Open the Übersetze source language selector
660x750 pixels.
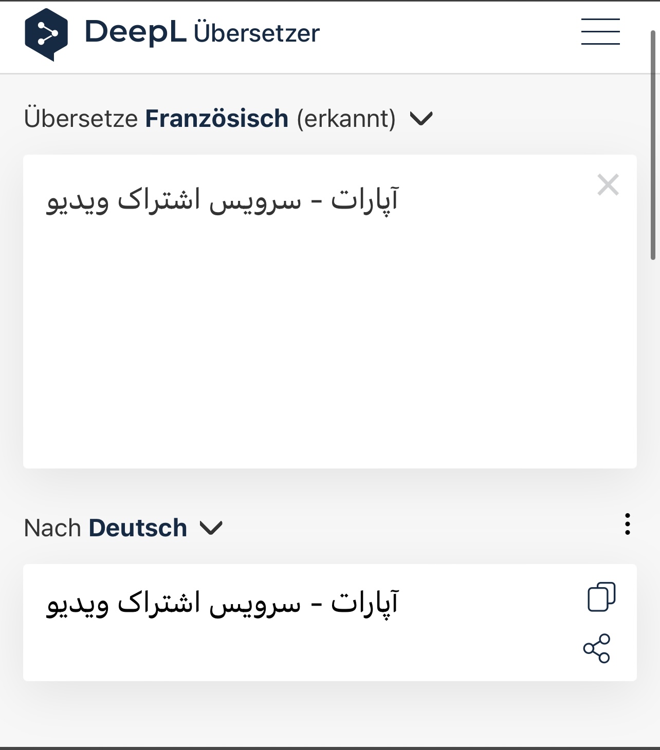229,119
